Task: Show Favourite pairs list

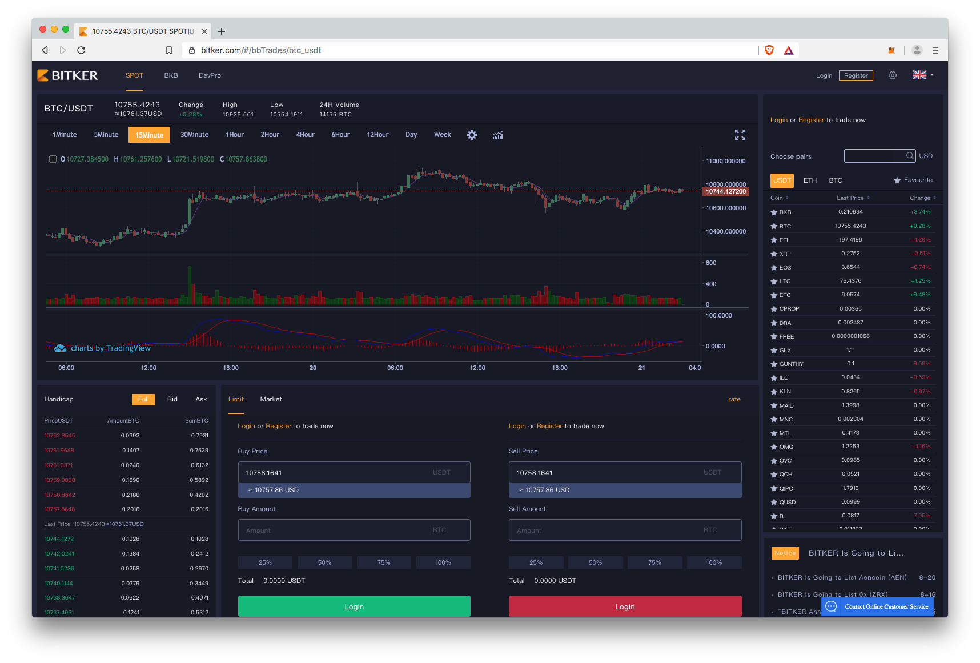Action: click(x=913, y=180)
